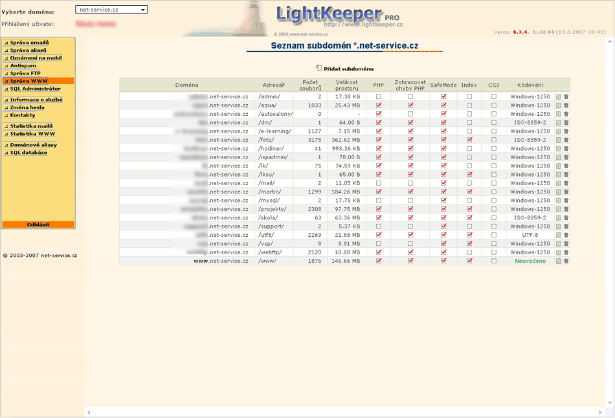Delete /support/ via its trash icon
This screenshot has width=615, height=418.
tap(566, 226)
